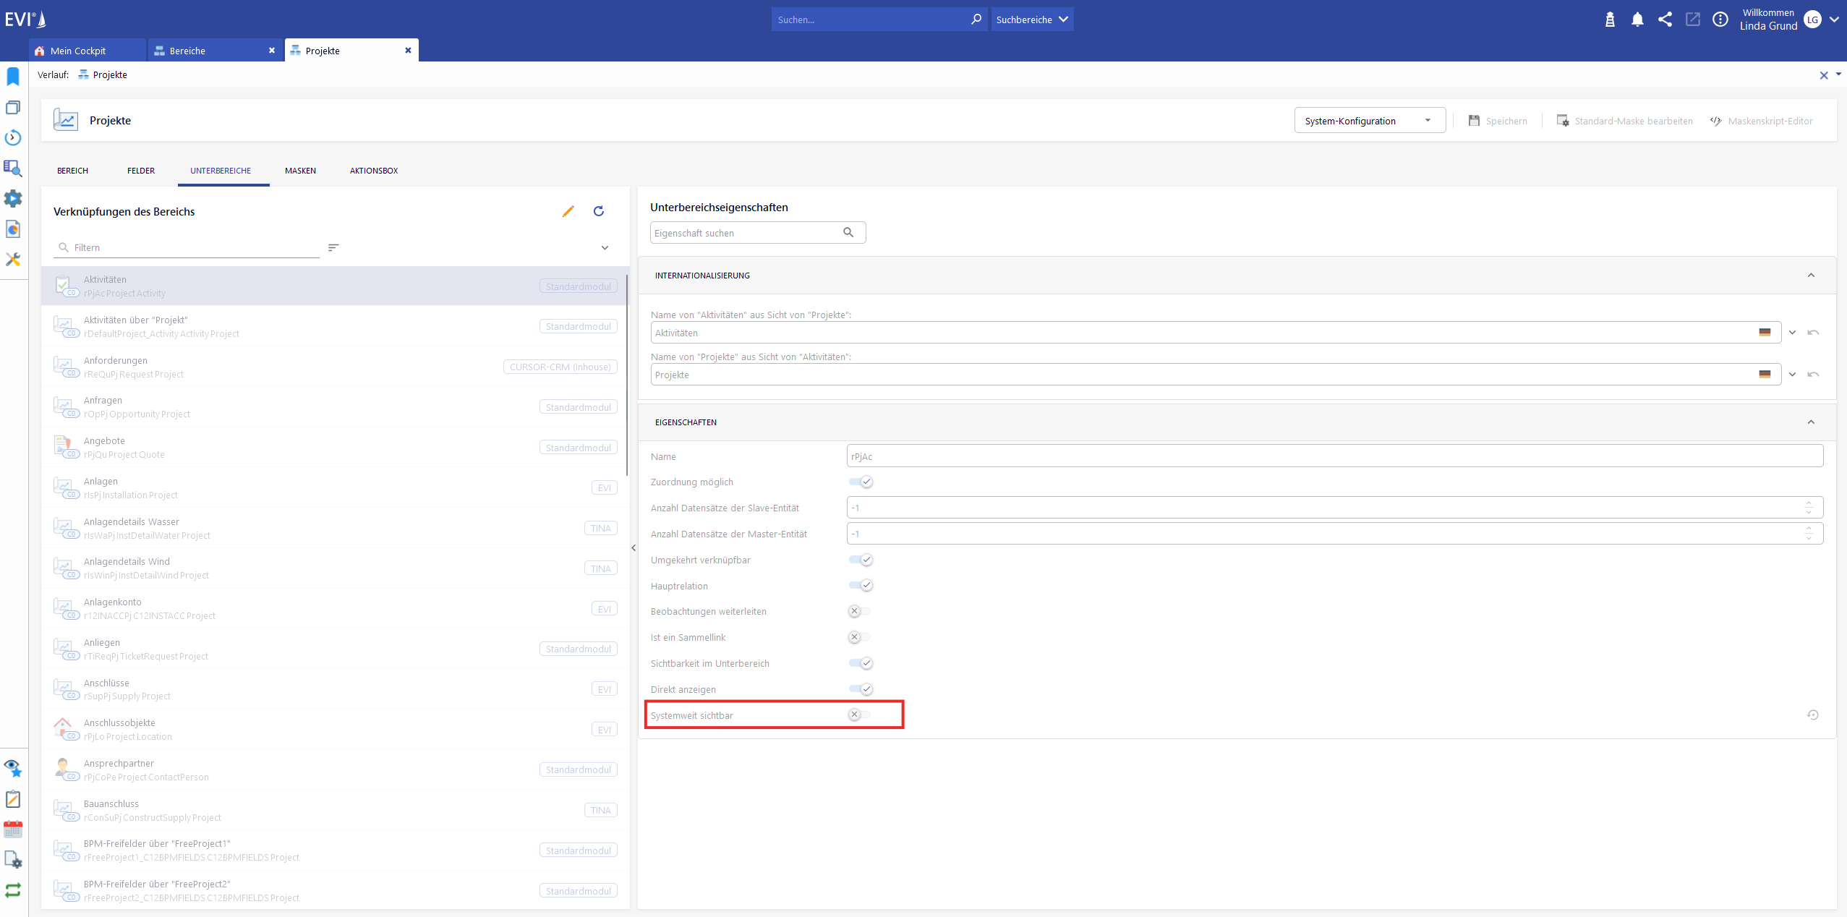
Task: Click the orange pencil edit icon
Action: point(568,211)
